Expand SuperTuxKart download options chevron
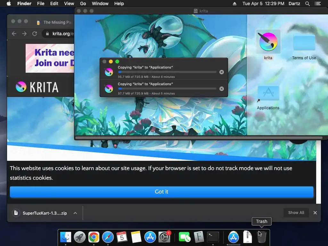Image resolution: width=328 pixels, height=246 pixels. (75, 213)
